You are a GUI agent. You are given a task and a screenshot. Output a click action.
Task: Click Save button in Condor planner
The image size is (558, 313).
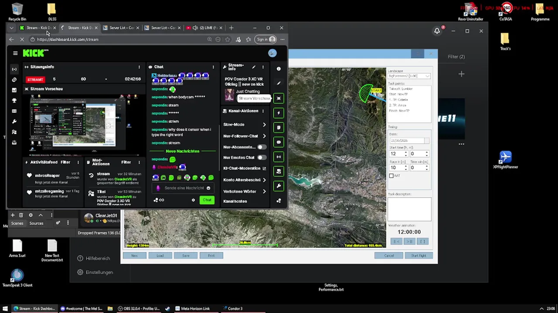click(186, 256)
